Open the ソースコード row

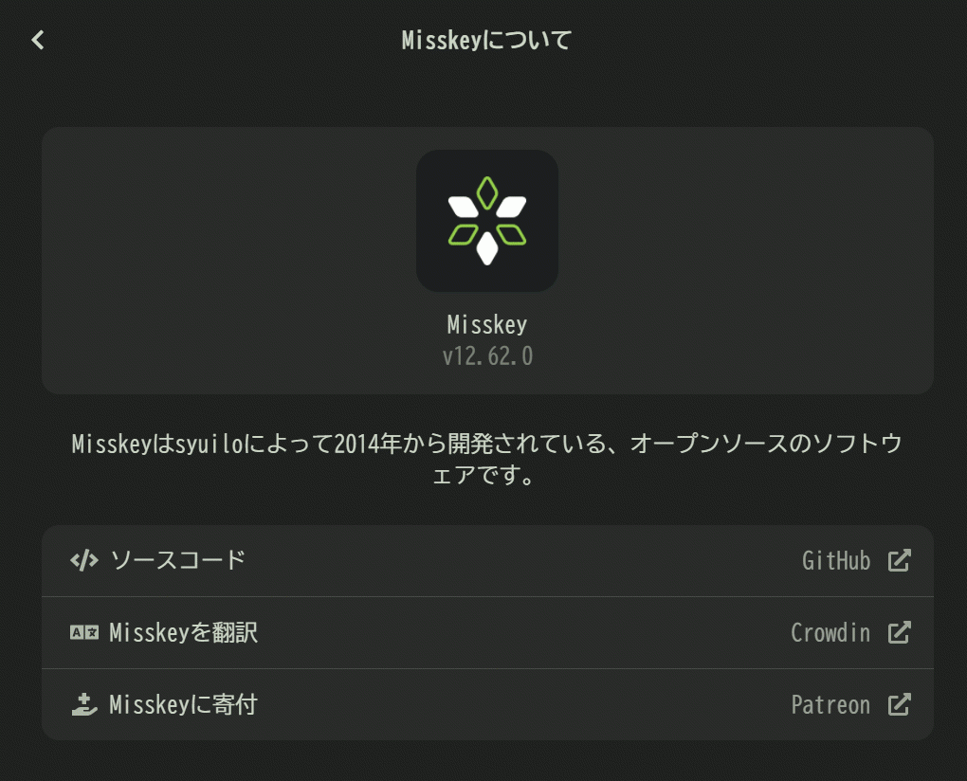tap(487, 561)
